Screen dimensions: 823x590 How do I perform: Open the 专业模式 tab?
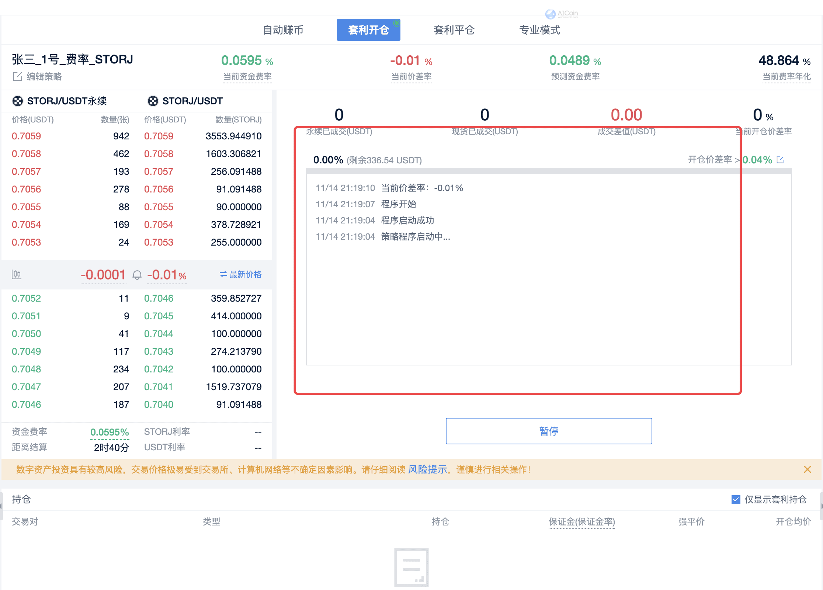pyautogui.click(x=539, y=30)
